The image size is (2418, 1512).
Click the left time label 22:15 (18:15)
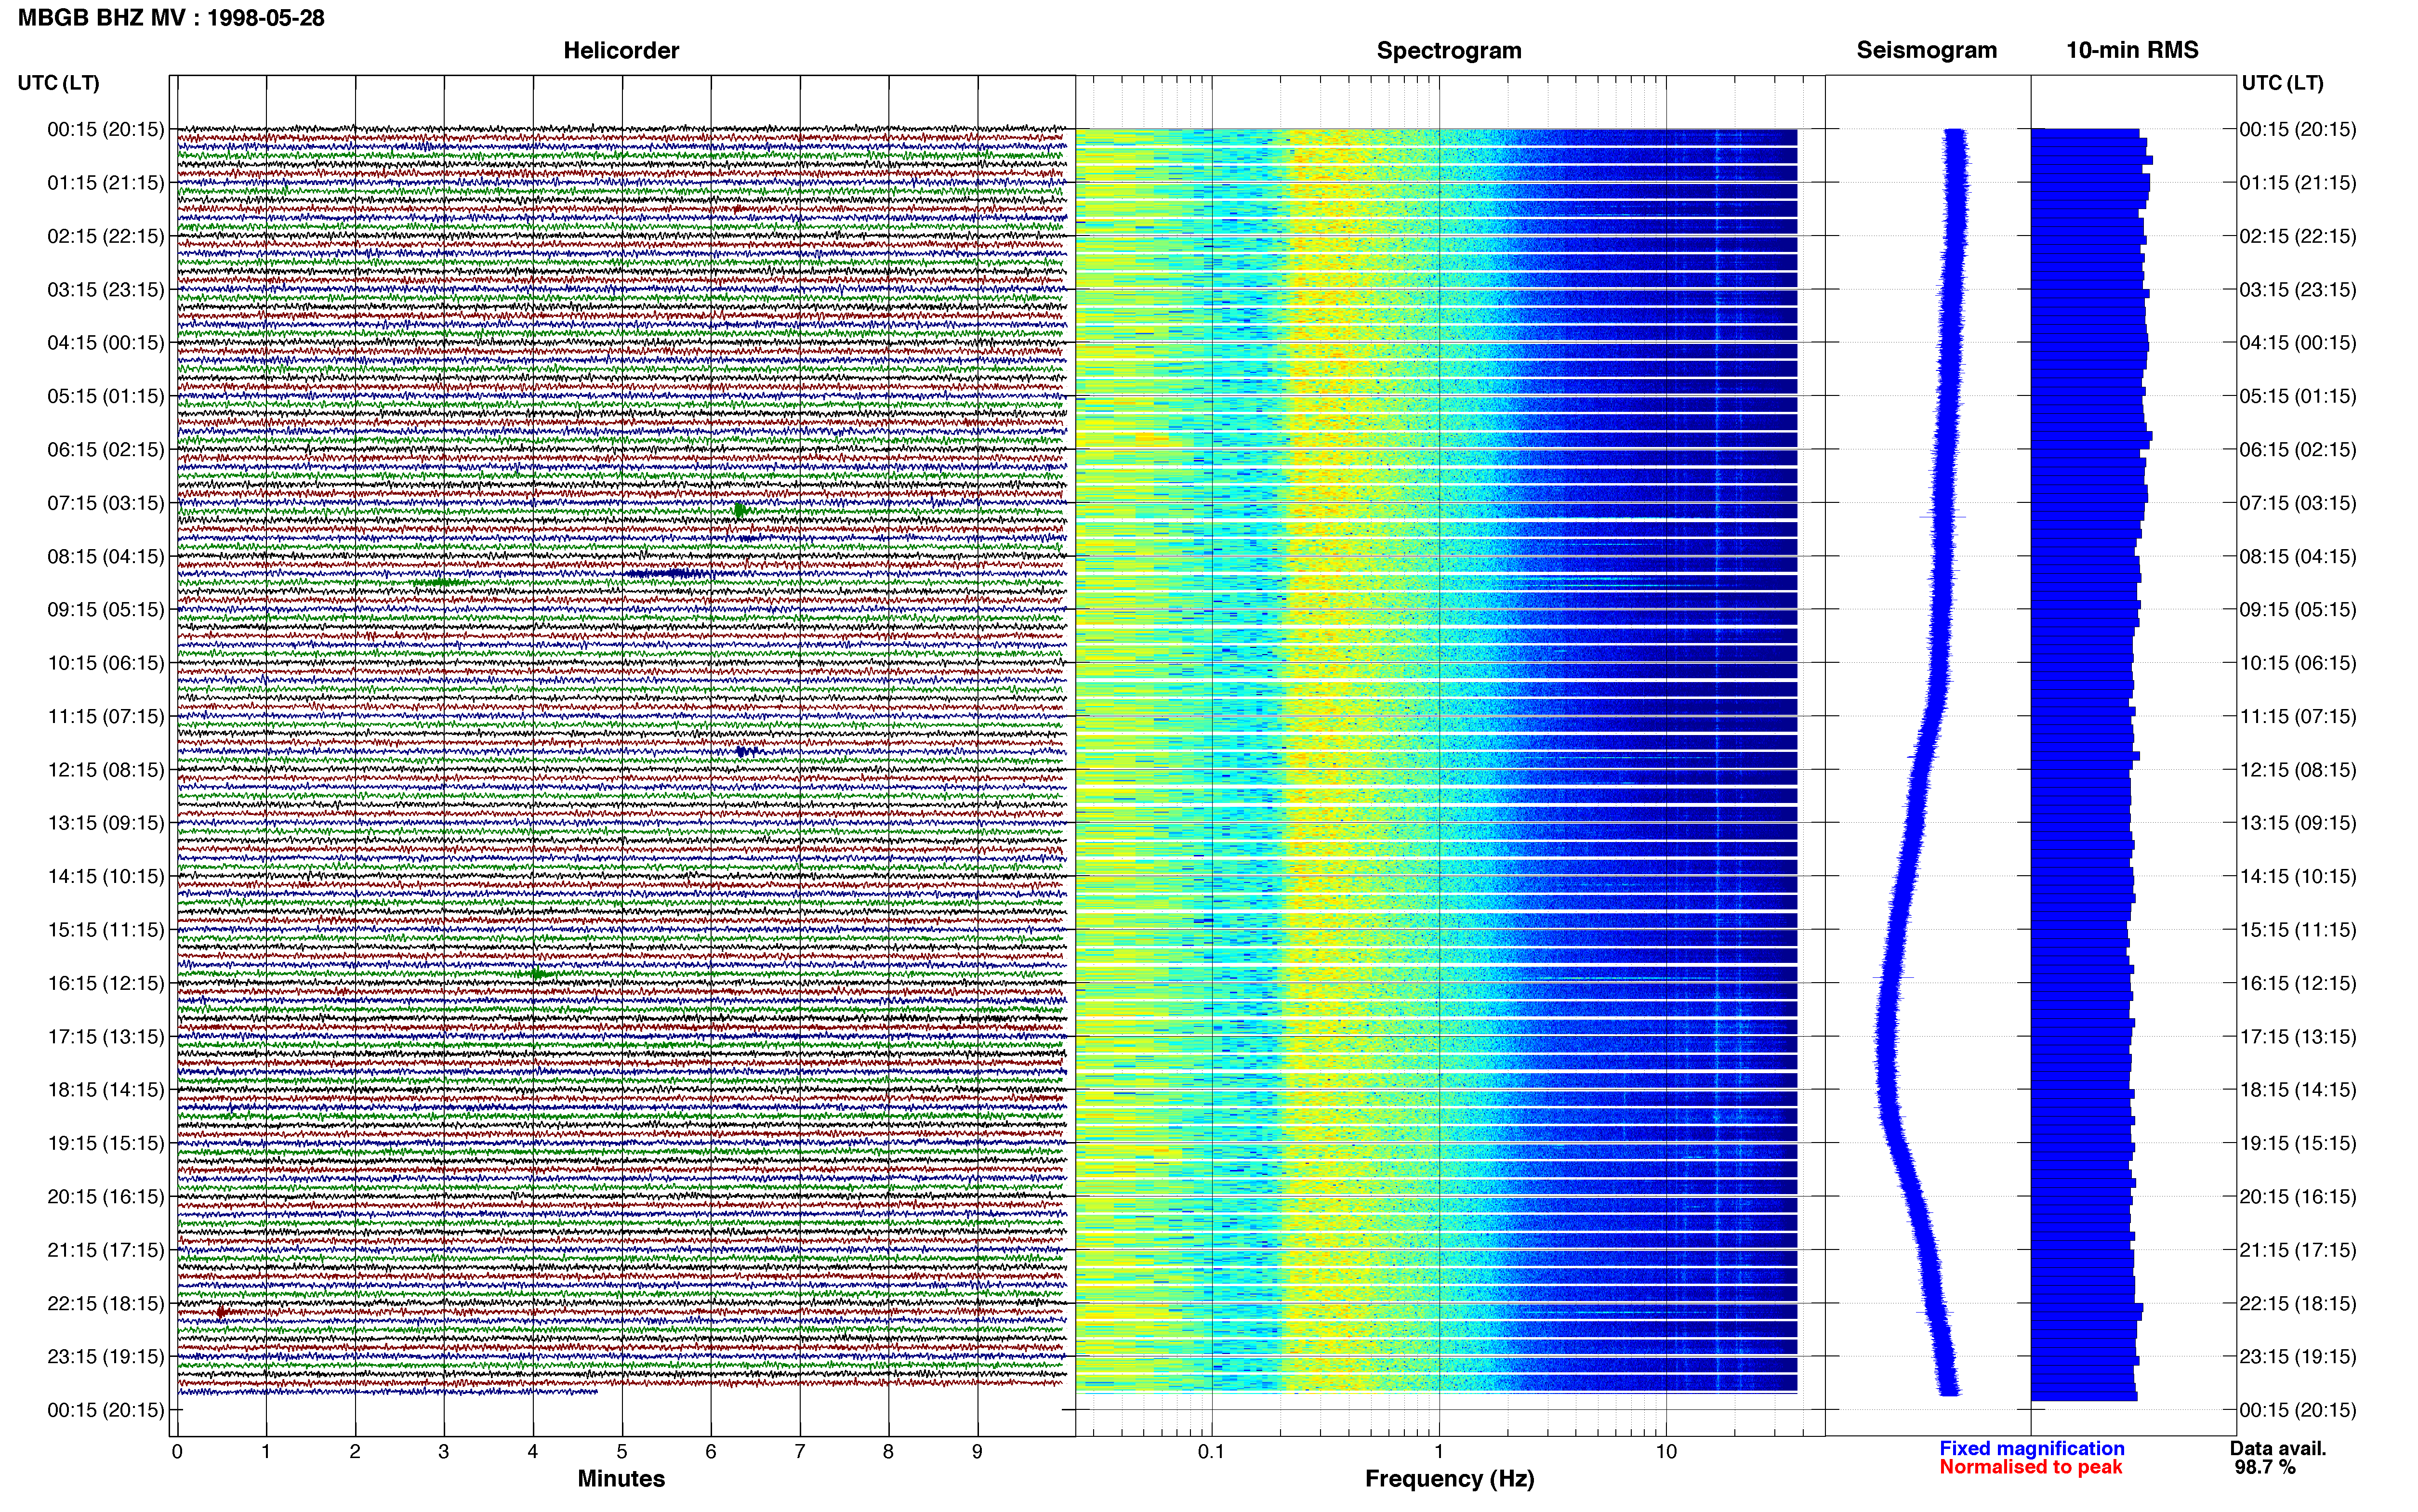[106, 1303]
